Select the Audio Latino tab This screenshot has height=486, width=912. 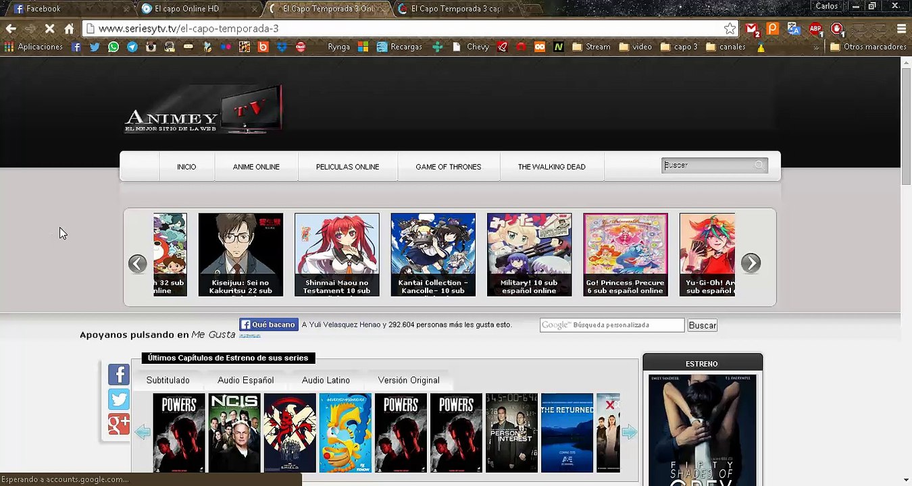(326, 381)
